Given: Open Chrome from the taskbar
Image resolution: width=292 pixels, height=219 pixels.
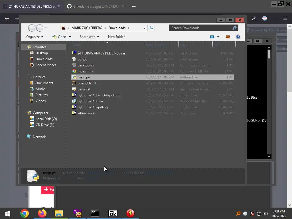Looking at the screenshot, I should 25,213.
